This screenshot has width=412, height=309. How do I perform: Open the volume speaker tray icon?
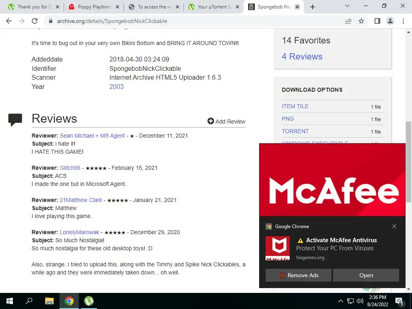click(x=360, y=301)
